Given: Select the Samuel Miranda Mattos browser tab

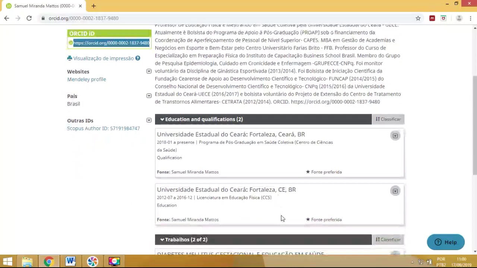Looking at the screenshot, I should click(44, 6).
